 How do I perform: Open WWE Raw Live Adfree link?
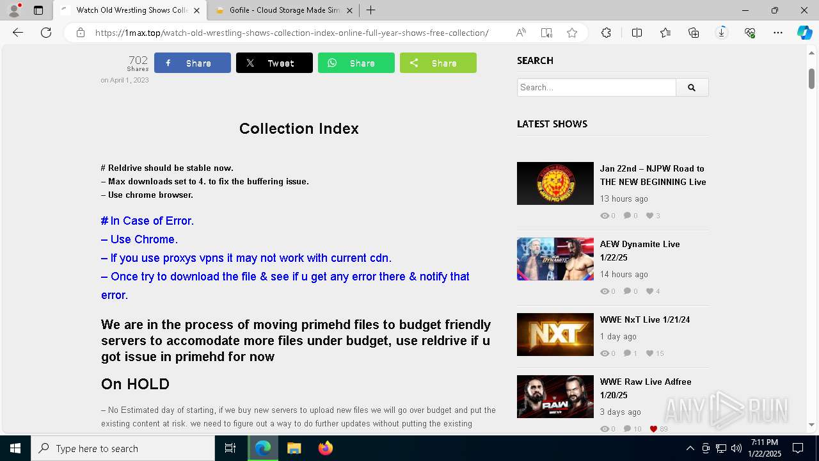tap(646, 389)
